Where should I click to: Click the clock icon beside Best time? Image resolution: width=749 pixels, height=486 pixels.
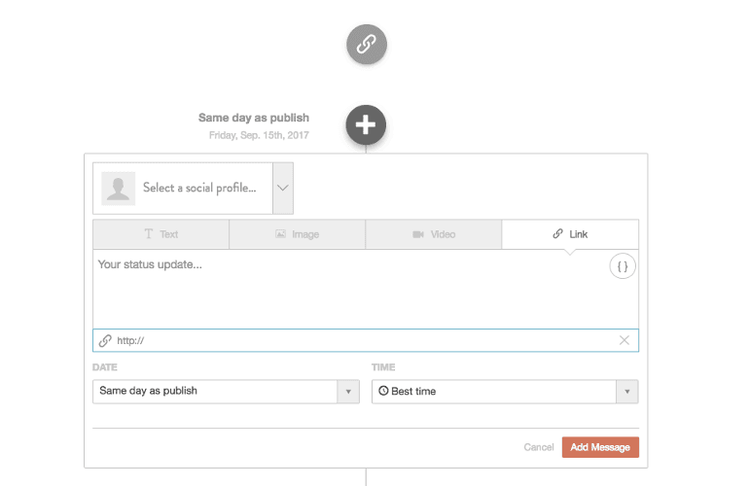(383, 391)
